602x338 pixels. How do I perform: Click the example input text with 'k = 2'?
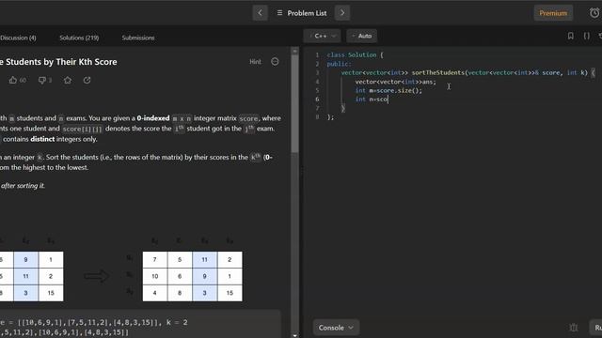(x=94, y=322)
